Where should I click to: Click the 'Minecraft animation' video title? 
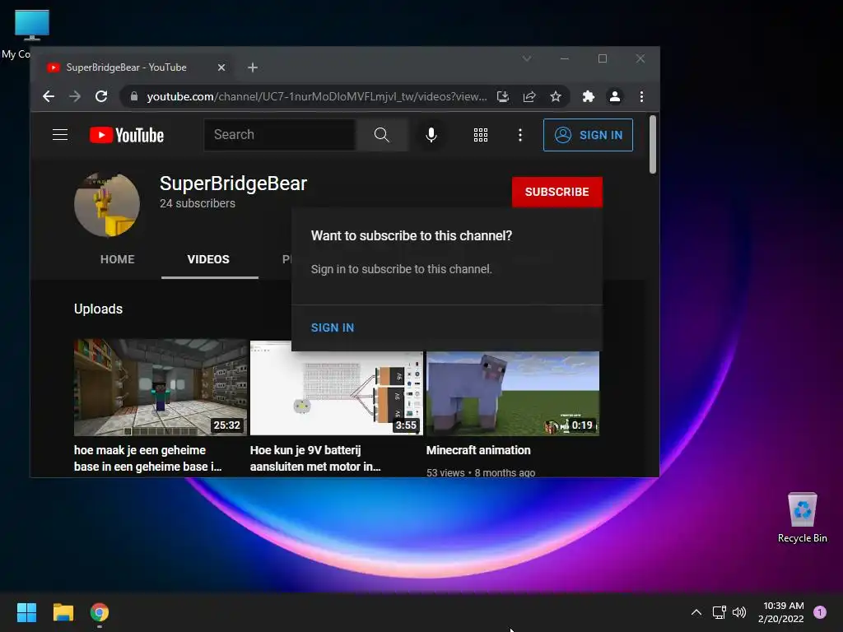click(478, 450)
